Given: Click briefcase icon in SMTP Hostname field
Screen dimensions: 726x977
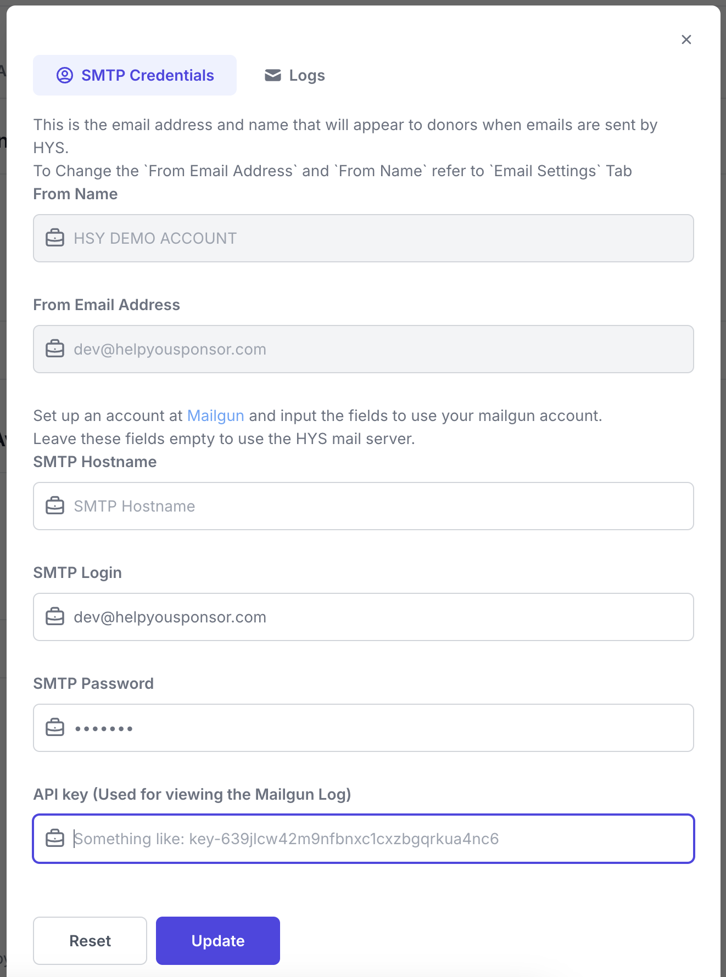Looking at the screenshot, I should click(x=55, y=506).
